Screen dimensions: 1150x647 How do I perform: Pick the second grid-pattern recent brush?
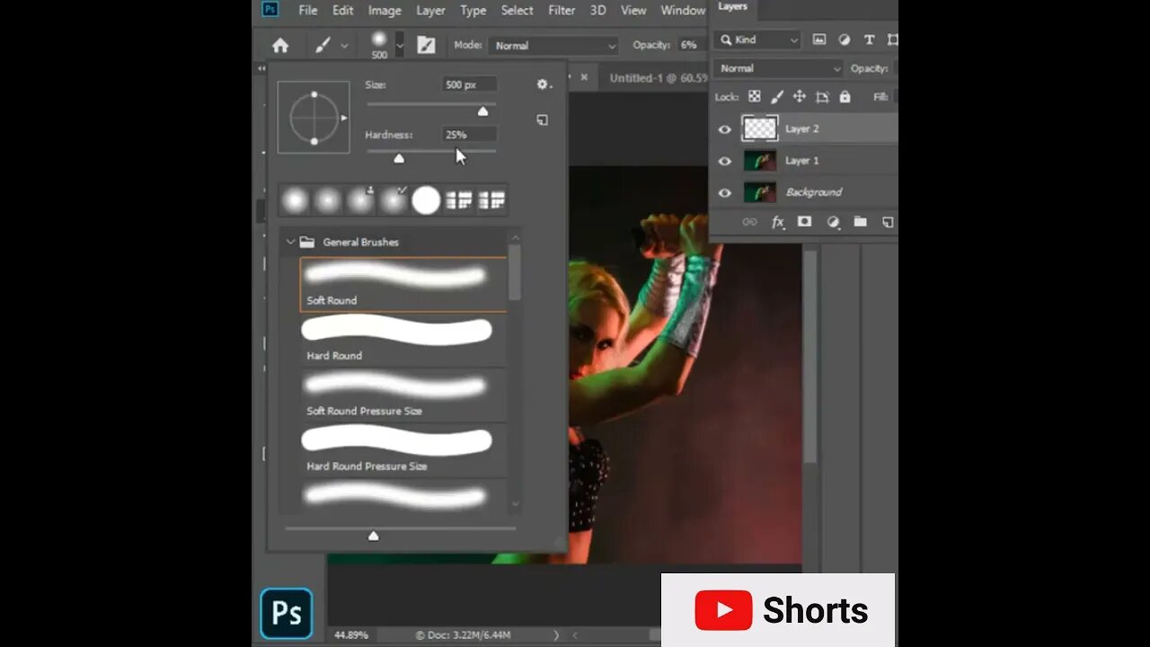[491, 200]
